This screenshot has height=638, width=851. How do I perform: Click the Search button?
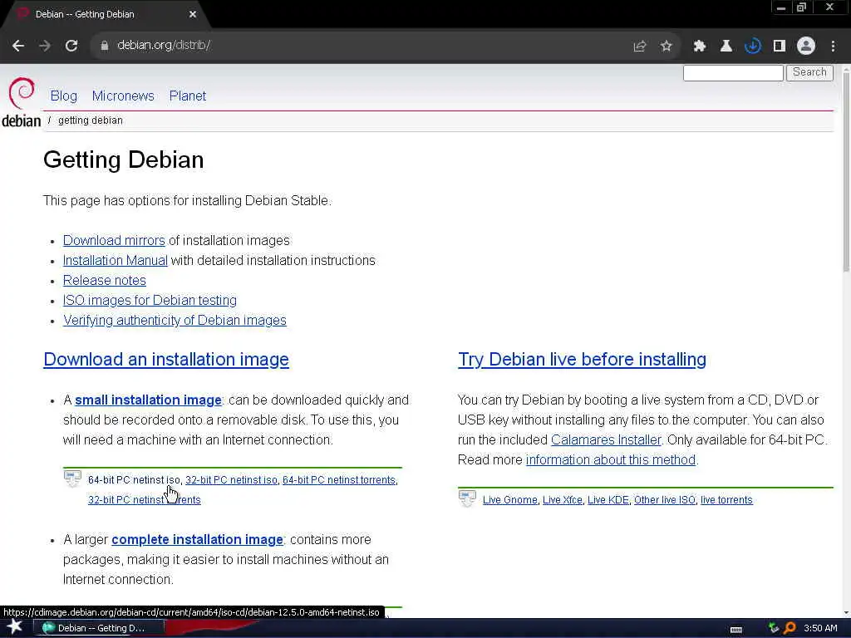(x=809, y=73)
